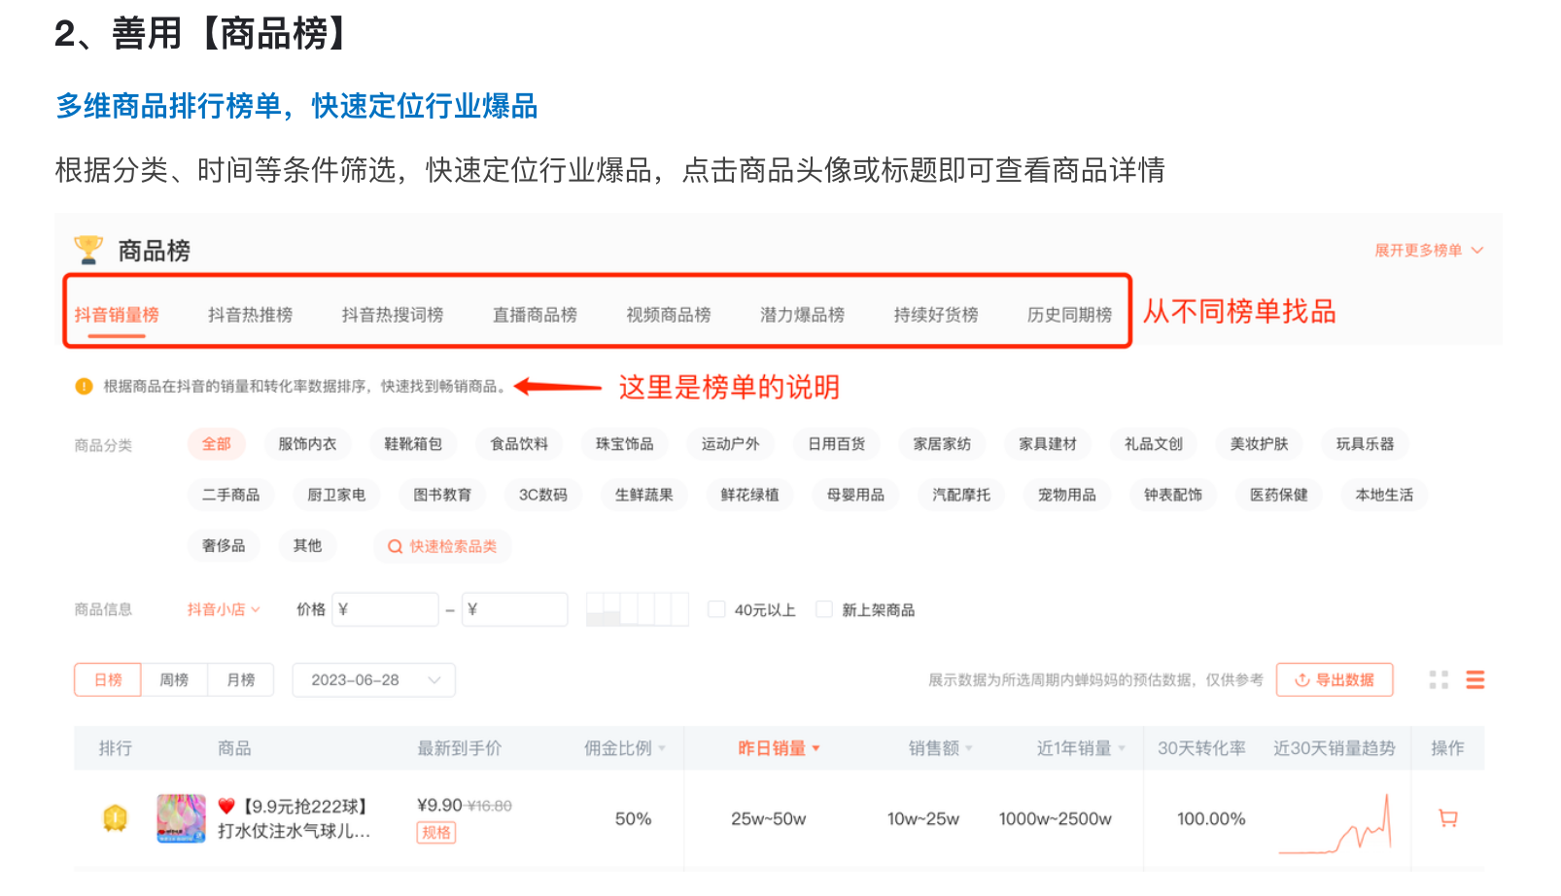Screen dimensions: 1561x896
Task: Select the 鲜花绿植 category
Action: coord(750,495)
